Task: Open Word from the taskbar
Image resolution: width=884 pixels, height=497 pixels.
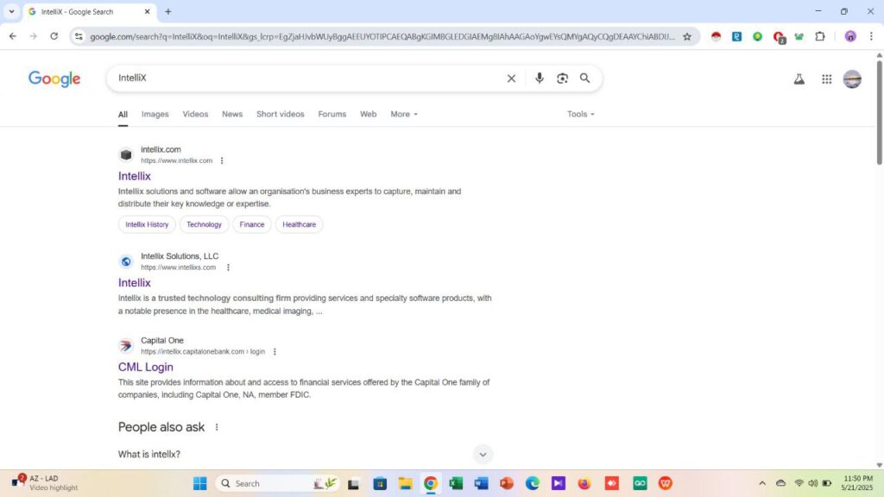Action: pyautogui.click(x=481, y=483)
